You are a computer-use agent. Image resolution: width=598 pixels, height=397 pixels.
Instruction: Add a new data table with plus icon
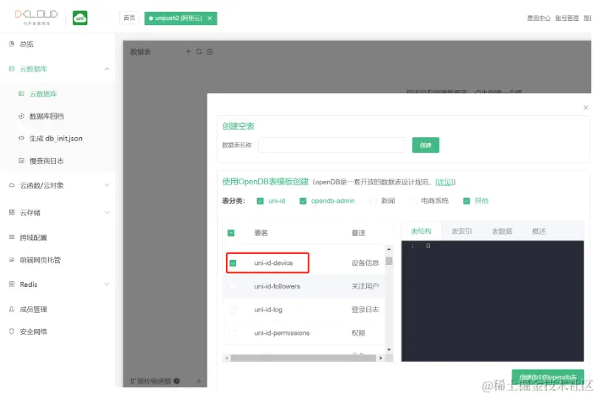(x=188, y=52)
